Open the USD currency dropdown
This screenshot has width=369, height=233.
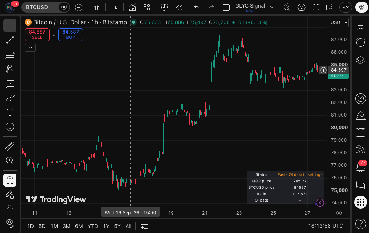[339, 22]
